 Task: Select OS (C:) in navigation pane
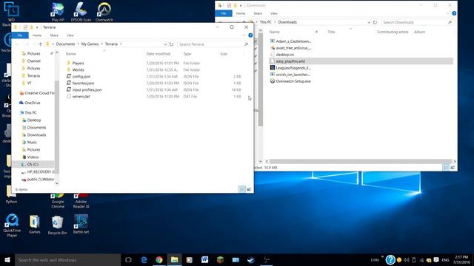33,164
